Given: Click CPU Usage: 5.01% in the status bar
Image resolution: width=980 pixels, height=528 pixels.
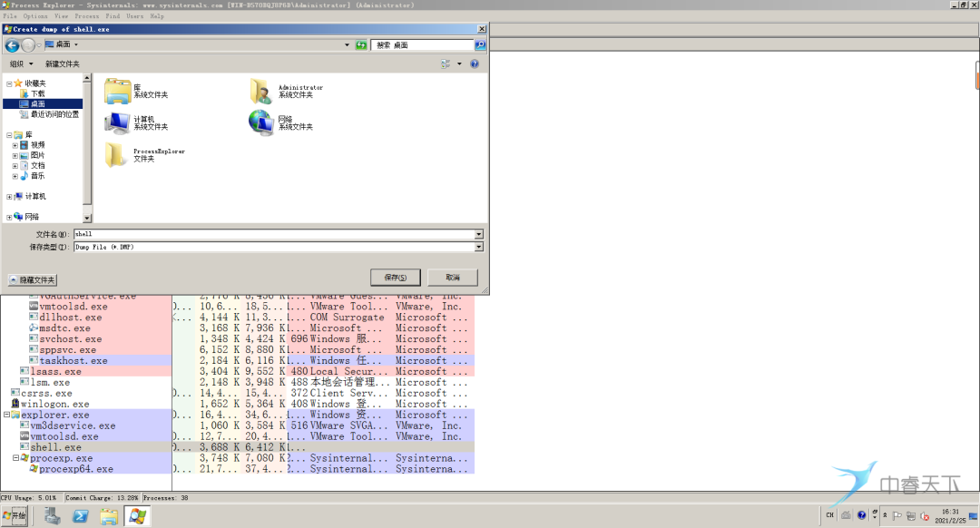Looking at the screenshot, I should [29, 498].
